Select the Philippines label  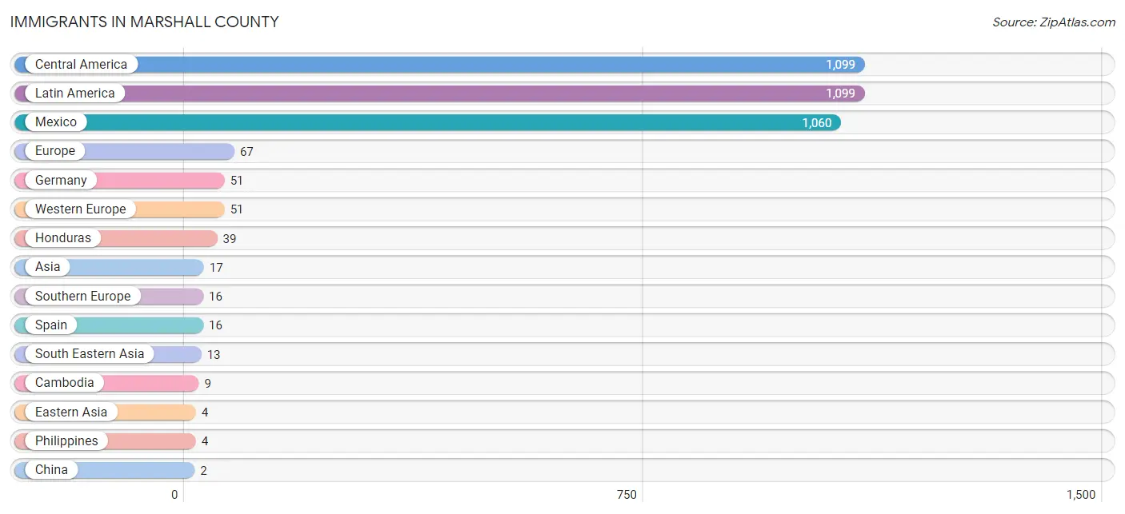(66, 440)
